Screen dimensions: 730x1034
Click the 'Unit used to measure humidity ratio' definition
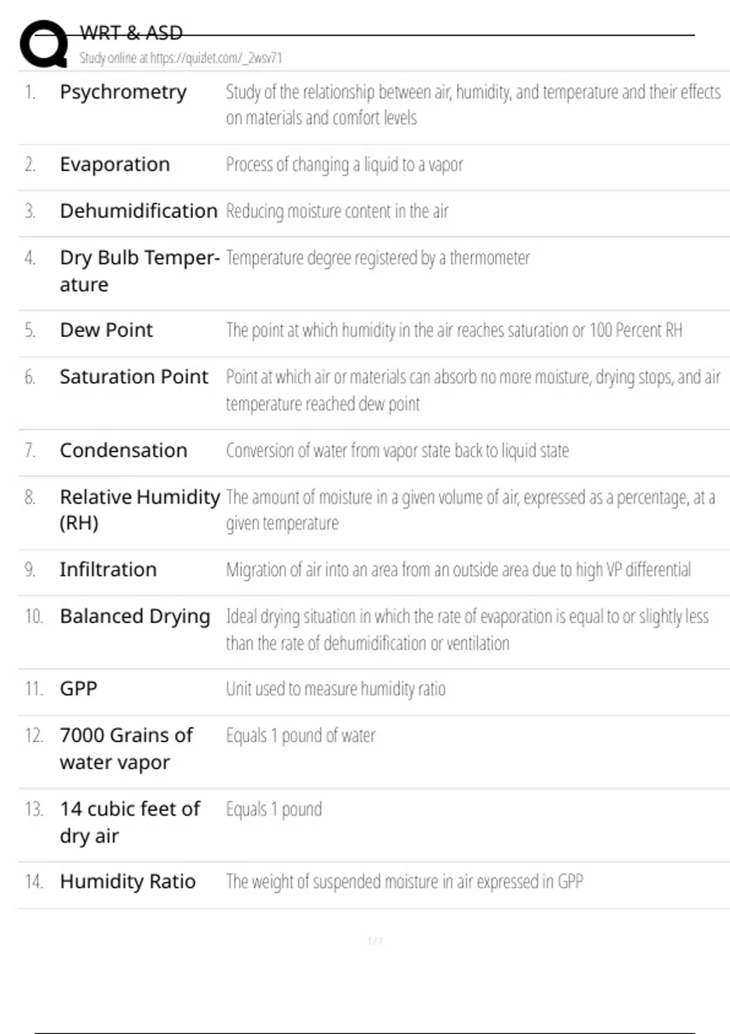click(x=335, y=689)
